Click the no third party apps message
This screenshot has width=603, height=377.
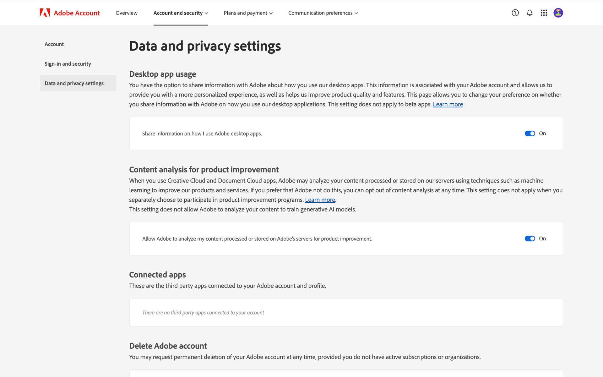(203, 313)
